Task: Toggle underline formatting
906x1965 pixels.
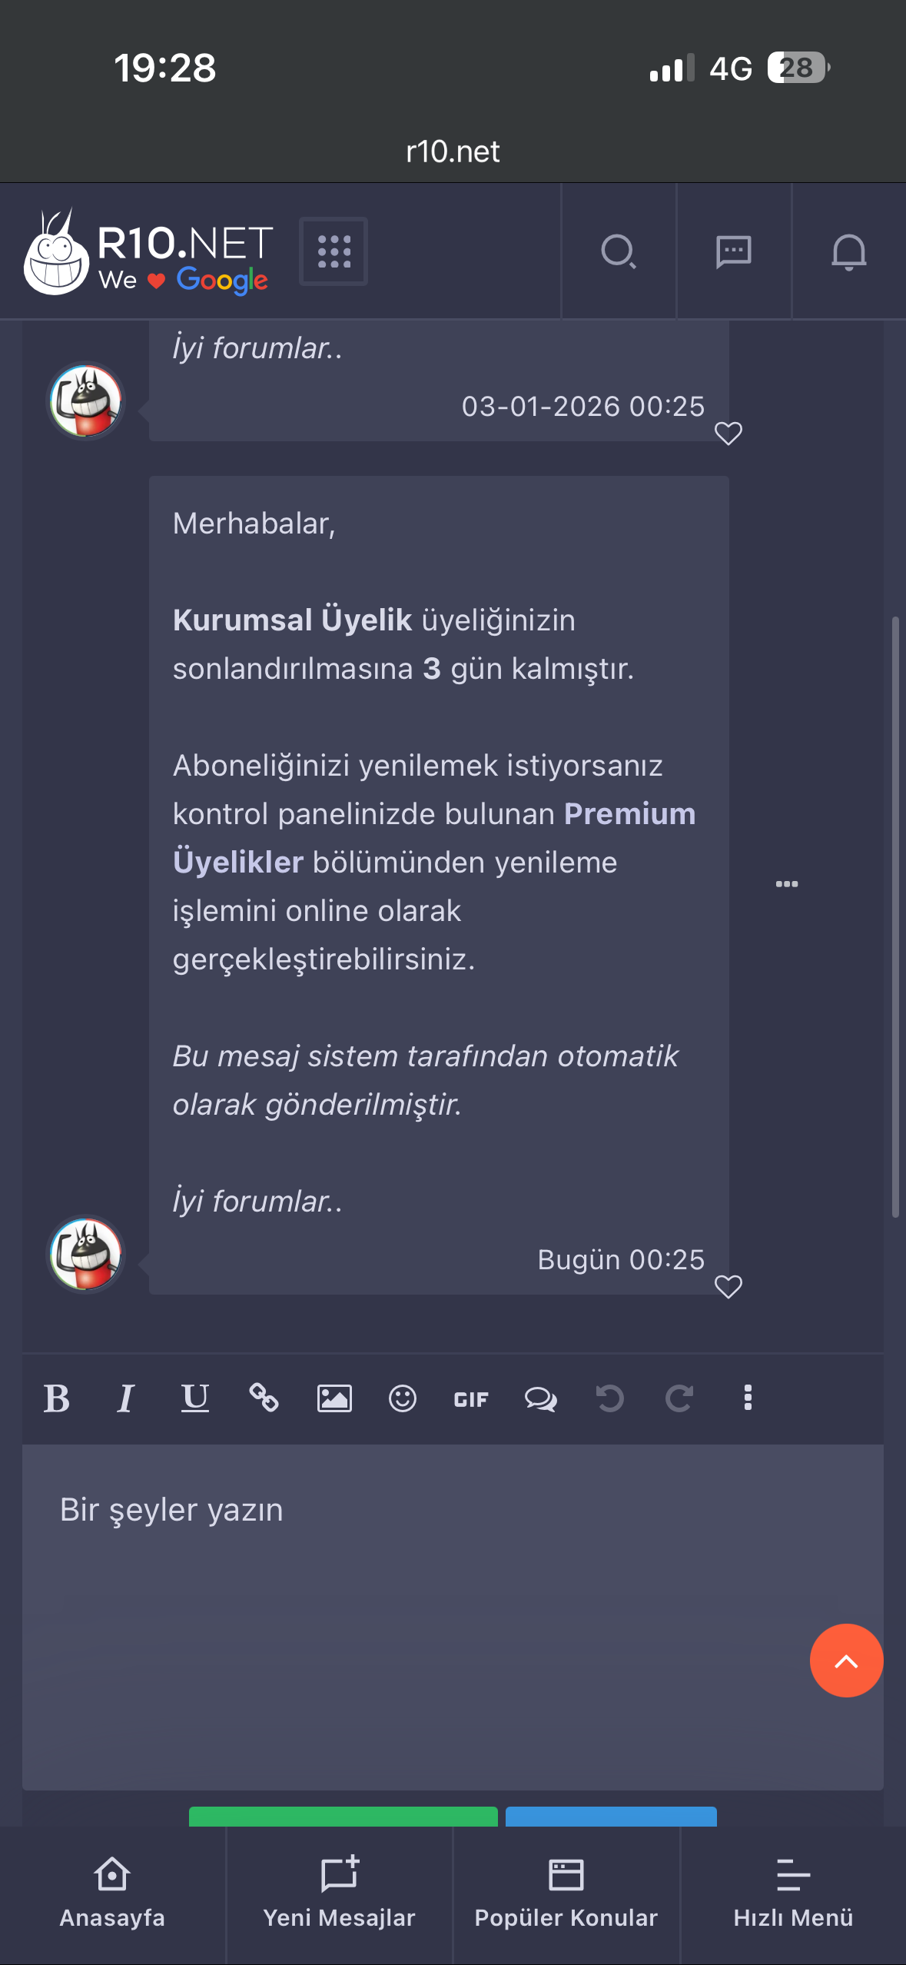Action: pos(195,1398)
